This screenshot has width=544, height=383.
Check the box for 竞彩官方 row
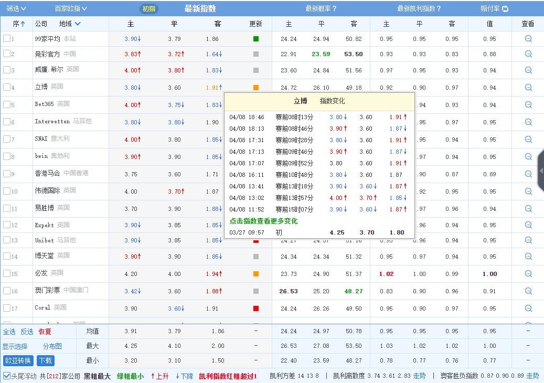point(7,54)
